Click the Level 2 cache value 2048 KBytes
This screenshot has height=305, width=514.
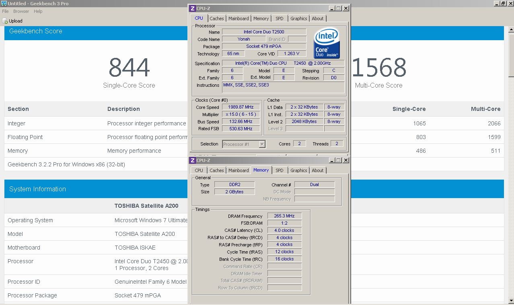[x=304, y=121]
